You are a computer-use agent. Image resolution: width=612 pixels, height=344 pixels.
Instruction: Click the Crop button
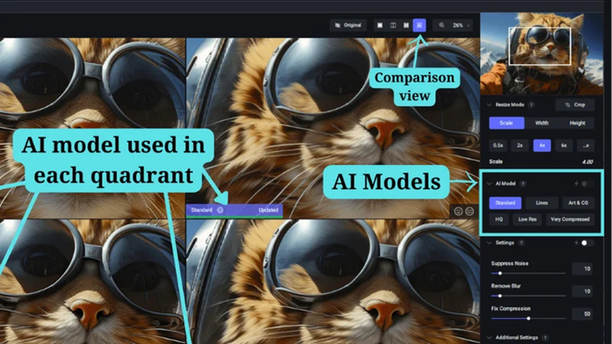[575, 105]
